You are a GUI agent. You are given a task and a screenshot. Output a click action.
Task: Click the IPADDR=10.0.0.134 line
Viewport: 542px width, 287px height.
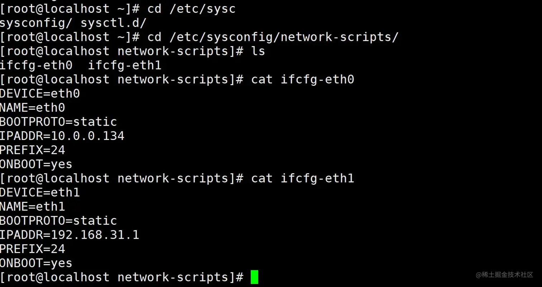[x=62, y=136]
